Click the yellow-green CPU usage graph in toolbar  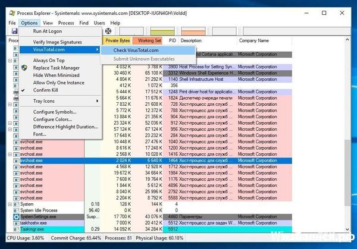[x=162, y=31]
